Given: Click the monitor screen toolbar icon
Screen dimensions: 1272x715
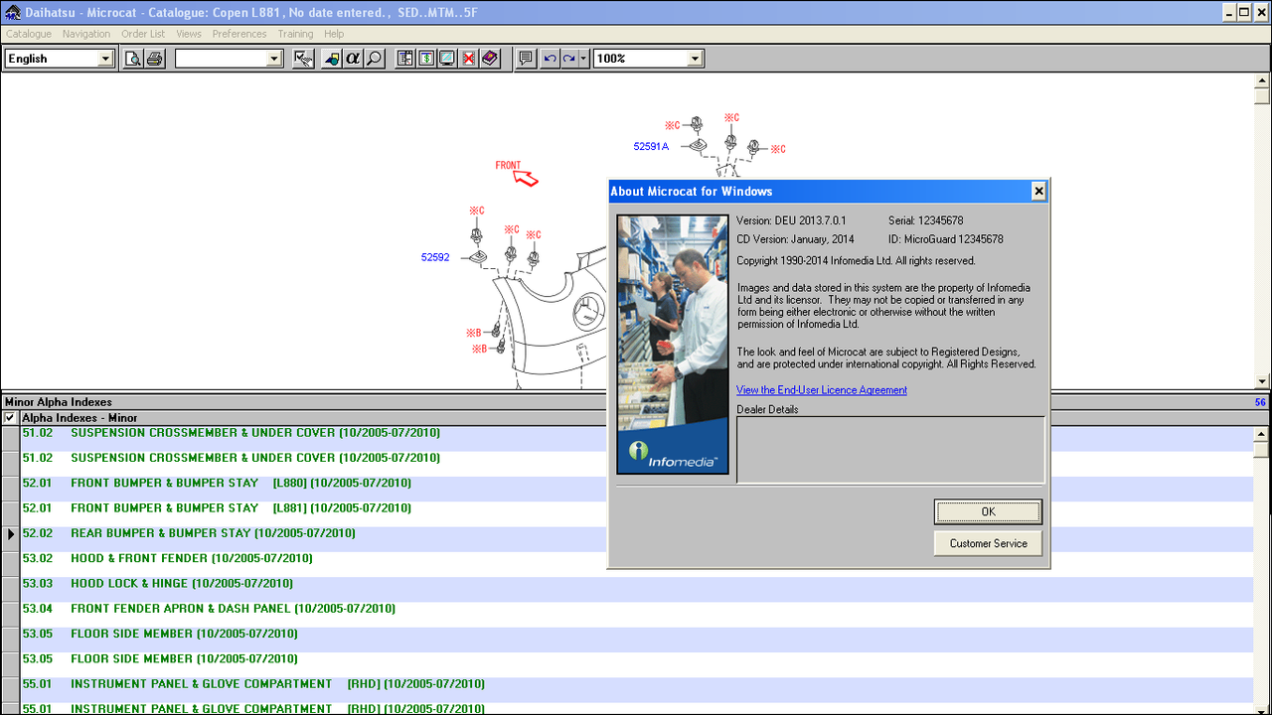Looking at the screenshot, I should (447, 59).
